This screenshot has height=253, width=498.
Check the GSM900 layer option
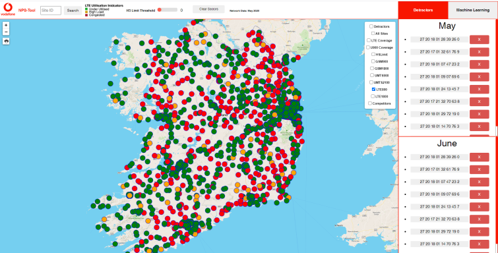[x=373, y=61]
